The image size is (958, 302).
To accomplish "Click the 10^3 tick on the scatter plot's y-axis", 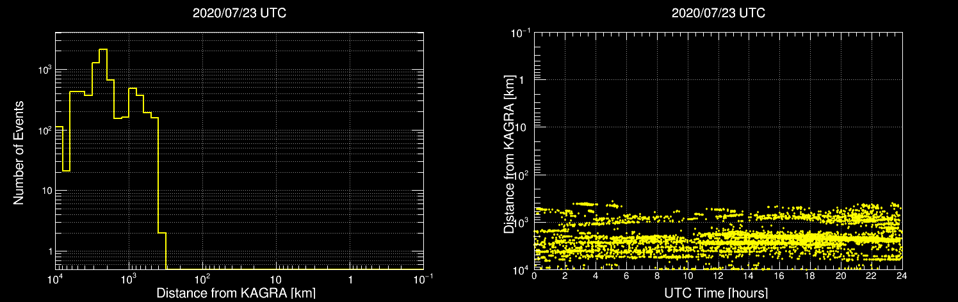I will click(x=521, y=221).
